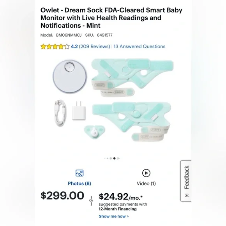Tap the Video play circle icon
Screen dimensions: 226x226
pyautogui.click(x=146, y=173)
